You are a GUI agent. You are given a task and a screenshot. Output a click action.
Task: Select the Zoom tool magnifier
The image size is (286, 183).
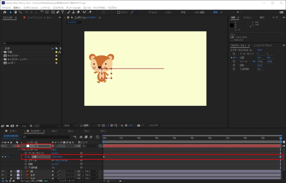point(20,12)
